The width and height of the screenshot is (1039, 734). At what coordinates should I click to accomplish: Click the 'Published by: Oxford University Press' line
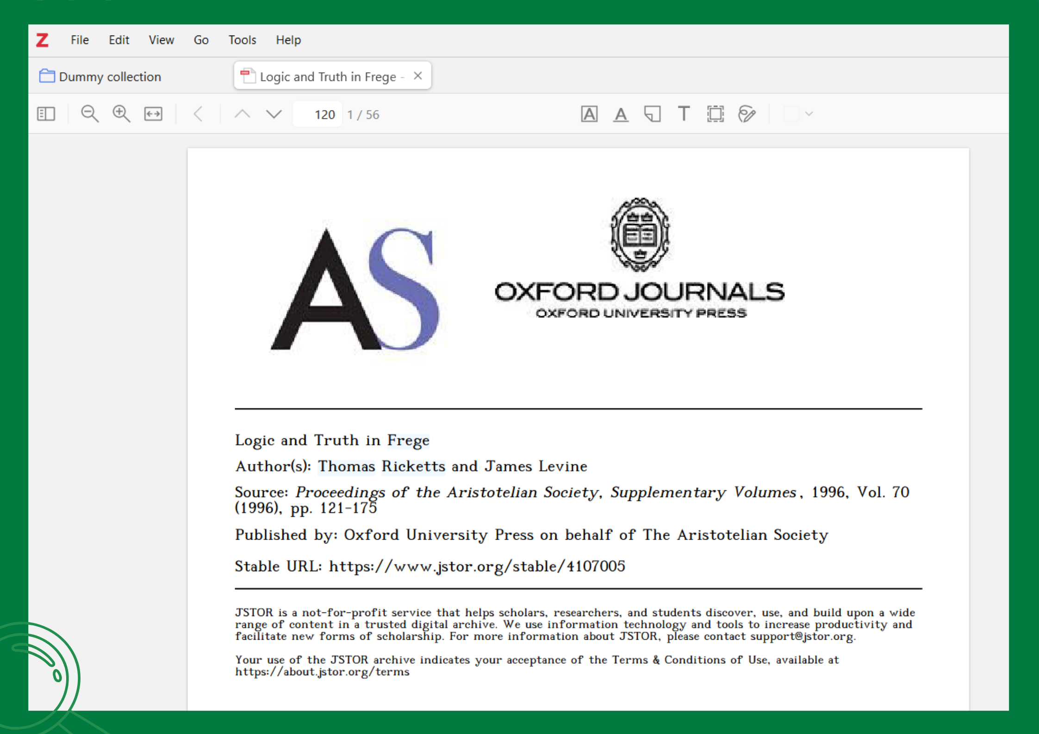[531, 535]
